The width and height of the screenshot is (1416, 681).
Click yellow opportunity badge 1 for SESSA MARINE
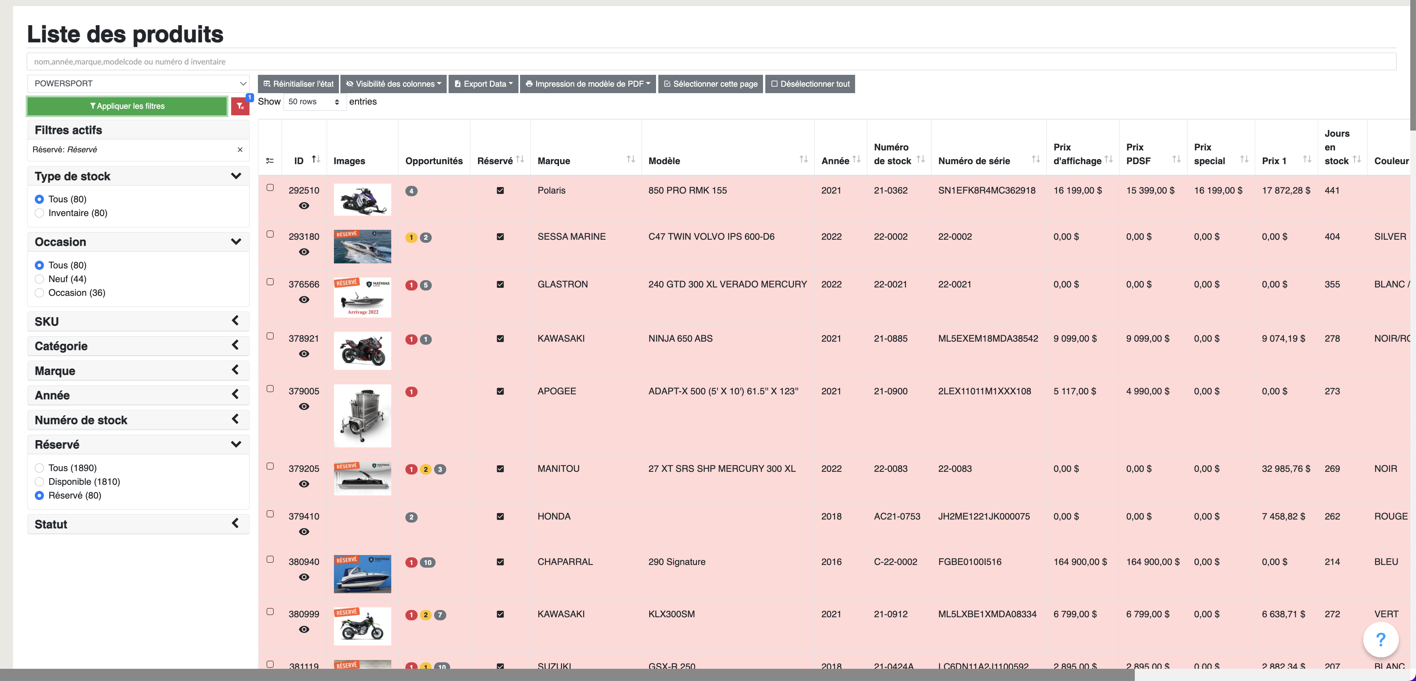pyautogui.click(x=411, y=237)
